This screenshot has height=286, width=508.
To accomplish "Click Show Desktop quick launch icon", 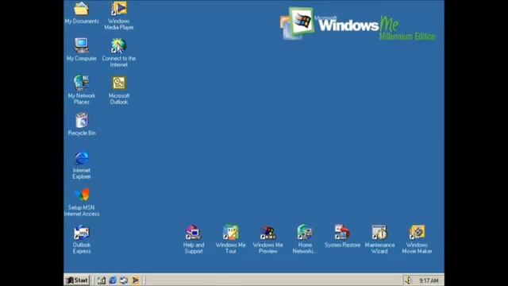I will point(102,280).
